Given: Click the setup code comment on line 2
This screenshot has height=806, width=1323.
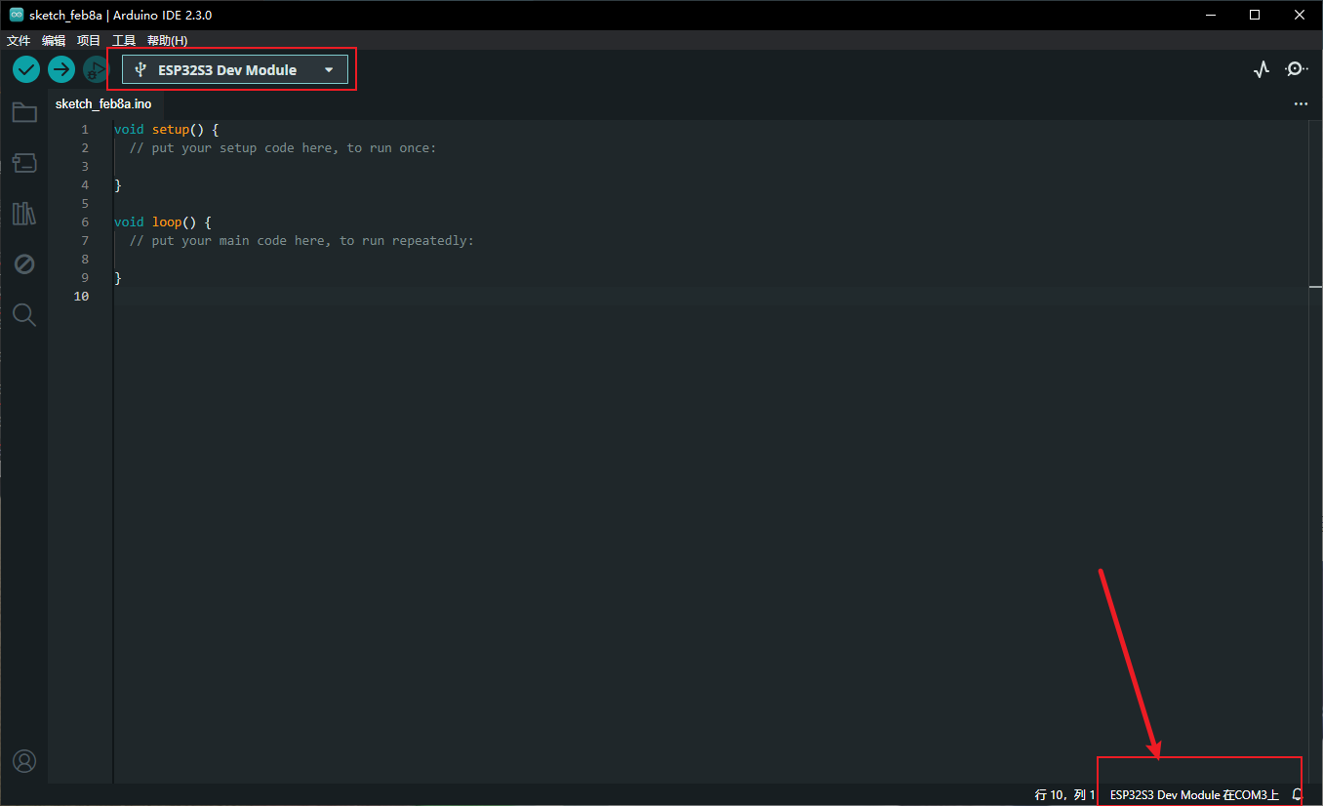Looking at the screenshot, I should [283, 147].
